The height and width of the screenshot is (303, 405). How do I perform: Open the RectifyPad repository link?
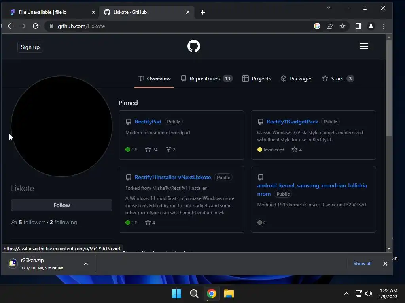point(148,122)
